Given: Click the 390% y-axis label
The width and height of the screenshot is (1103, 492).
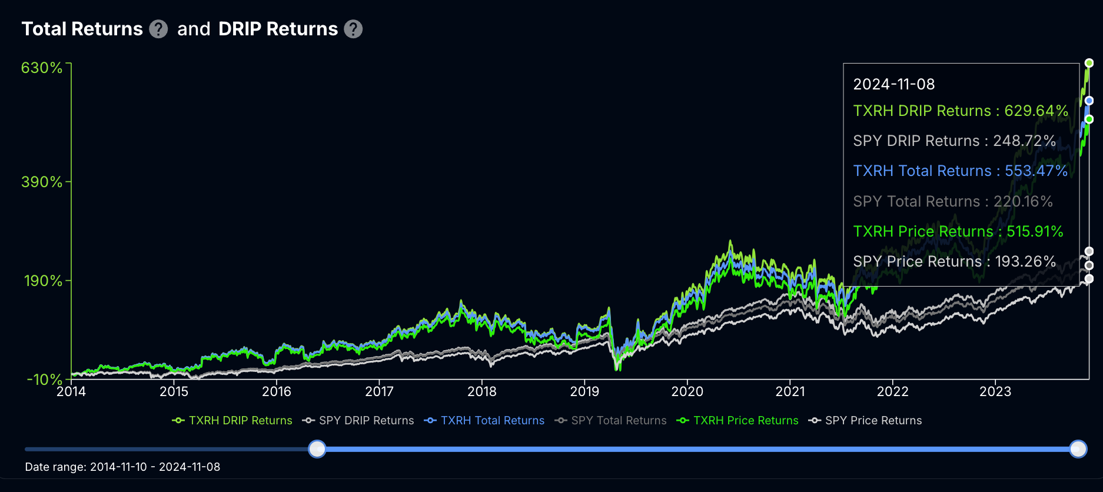Looking at the screenshot, I should pyautogui.click(x=42, y=182).
